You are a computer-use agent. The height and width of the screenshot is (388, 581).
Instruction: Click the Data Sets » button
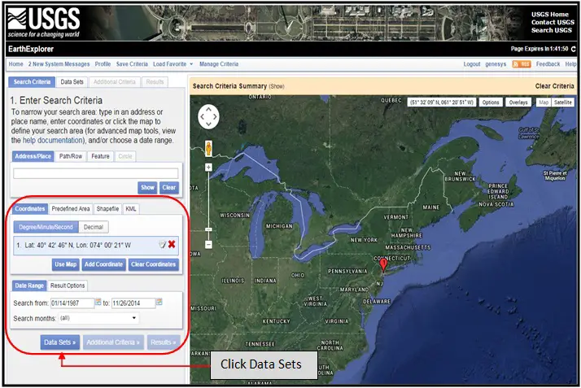coord(60,342)
